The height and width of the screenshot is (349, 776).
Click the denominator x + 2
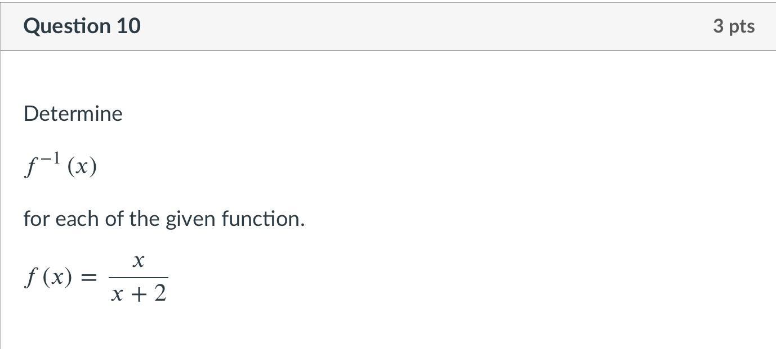139,293
